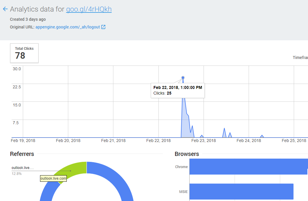Click the 'Feb 22, 2018' axis label
308x201 pixels.
(x=158, y=141)
